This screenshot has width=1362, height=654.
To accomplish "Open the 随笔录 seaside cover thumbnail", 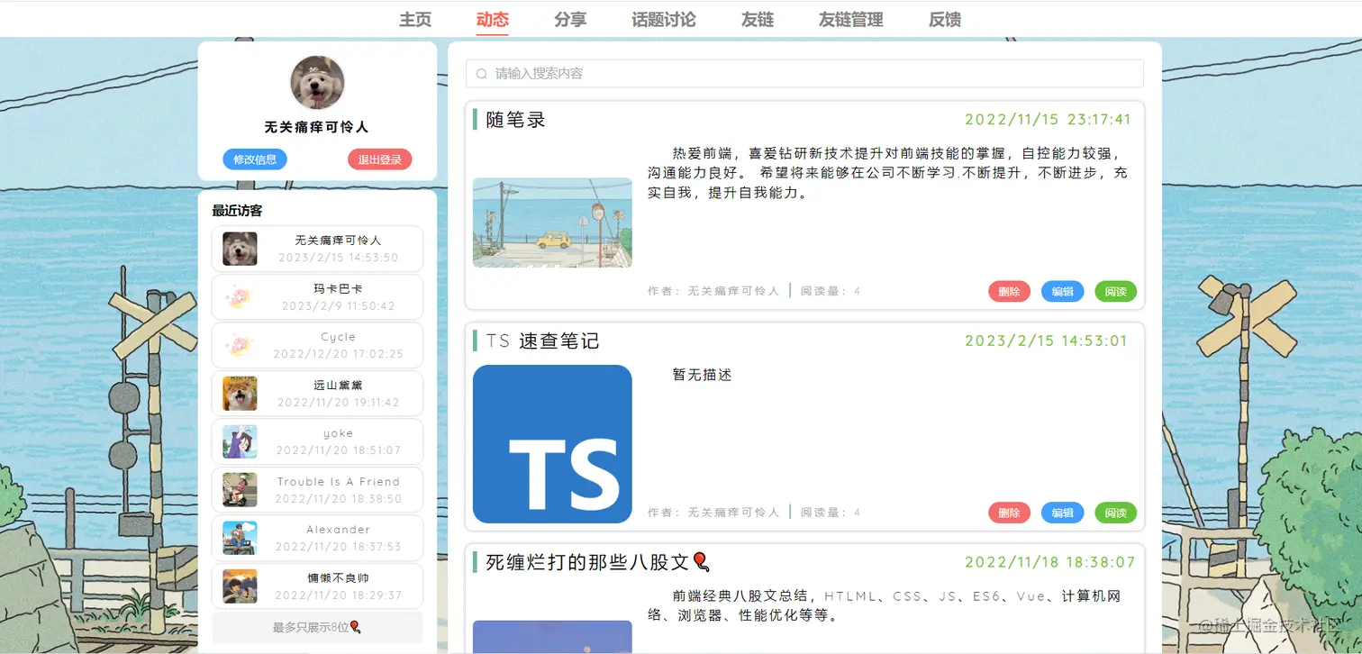I will click(552, 223).
